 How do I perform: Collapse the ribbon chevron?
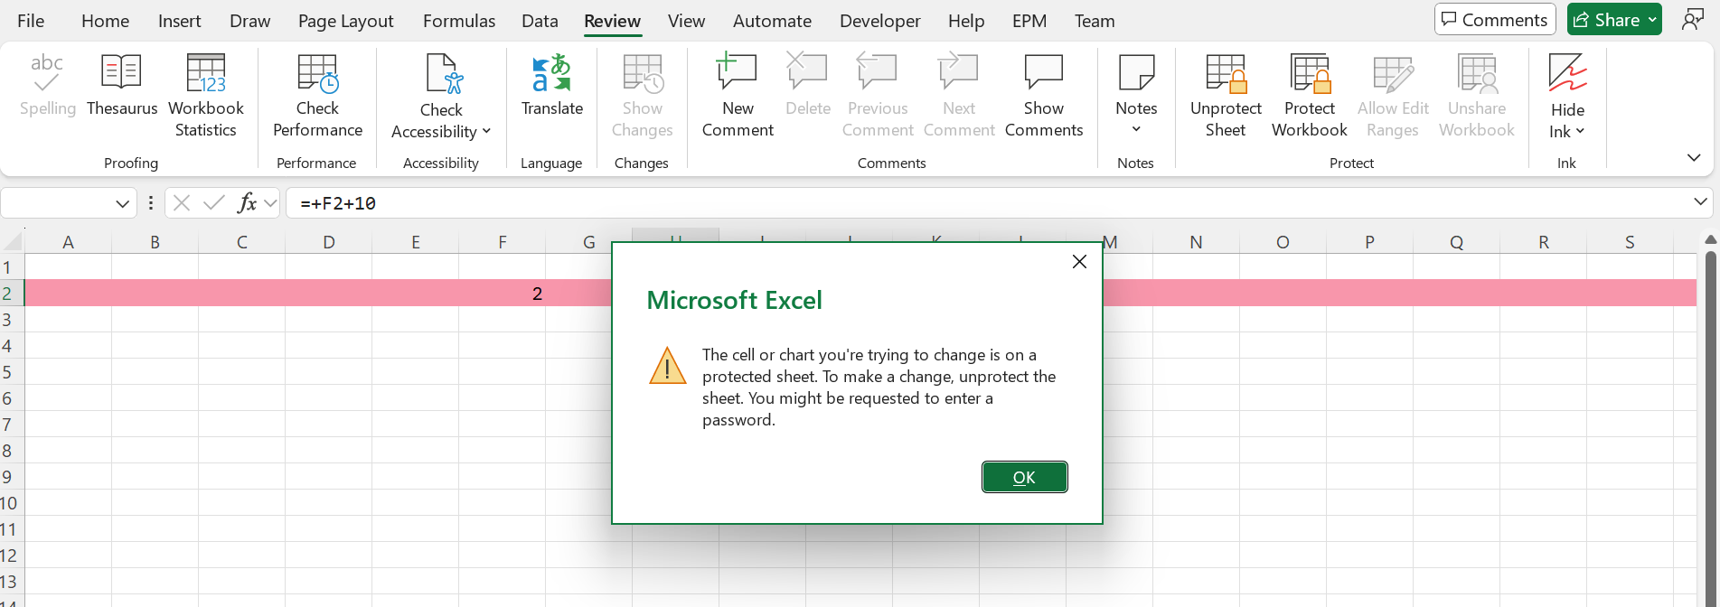click(1694, 158)
